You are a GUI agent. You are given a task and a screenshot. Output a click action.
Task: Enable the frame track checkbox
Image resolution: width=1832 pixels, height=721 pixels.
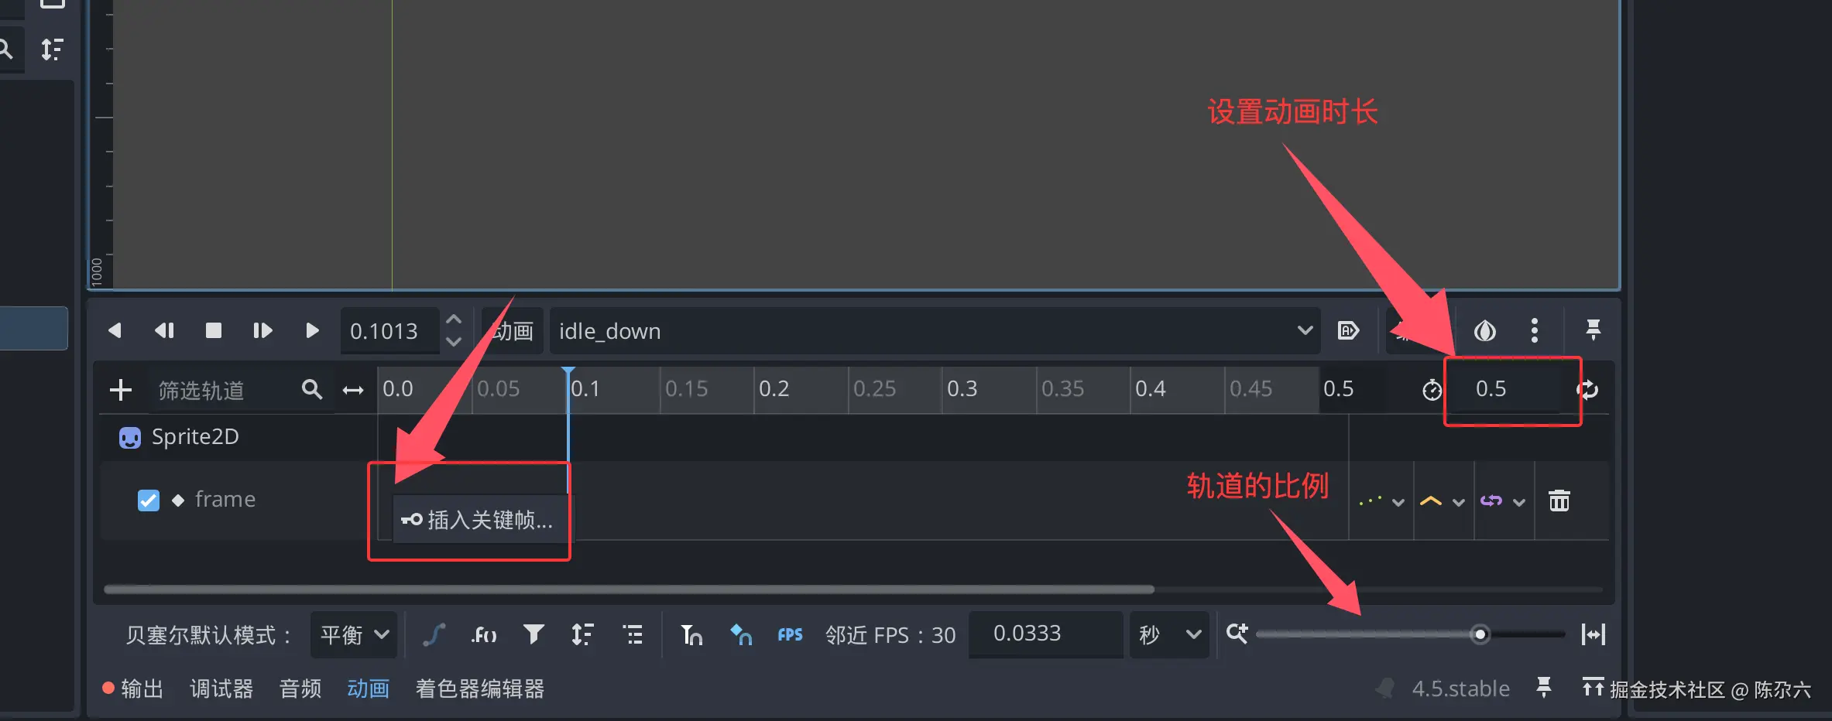pyautogui.click(x=148, y=501)
